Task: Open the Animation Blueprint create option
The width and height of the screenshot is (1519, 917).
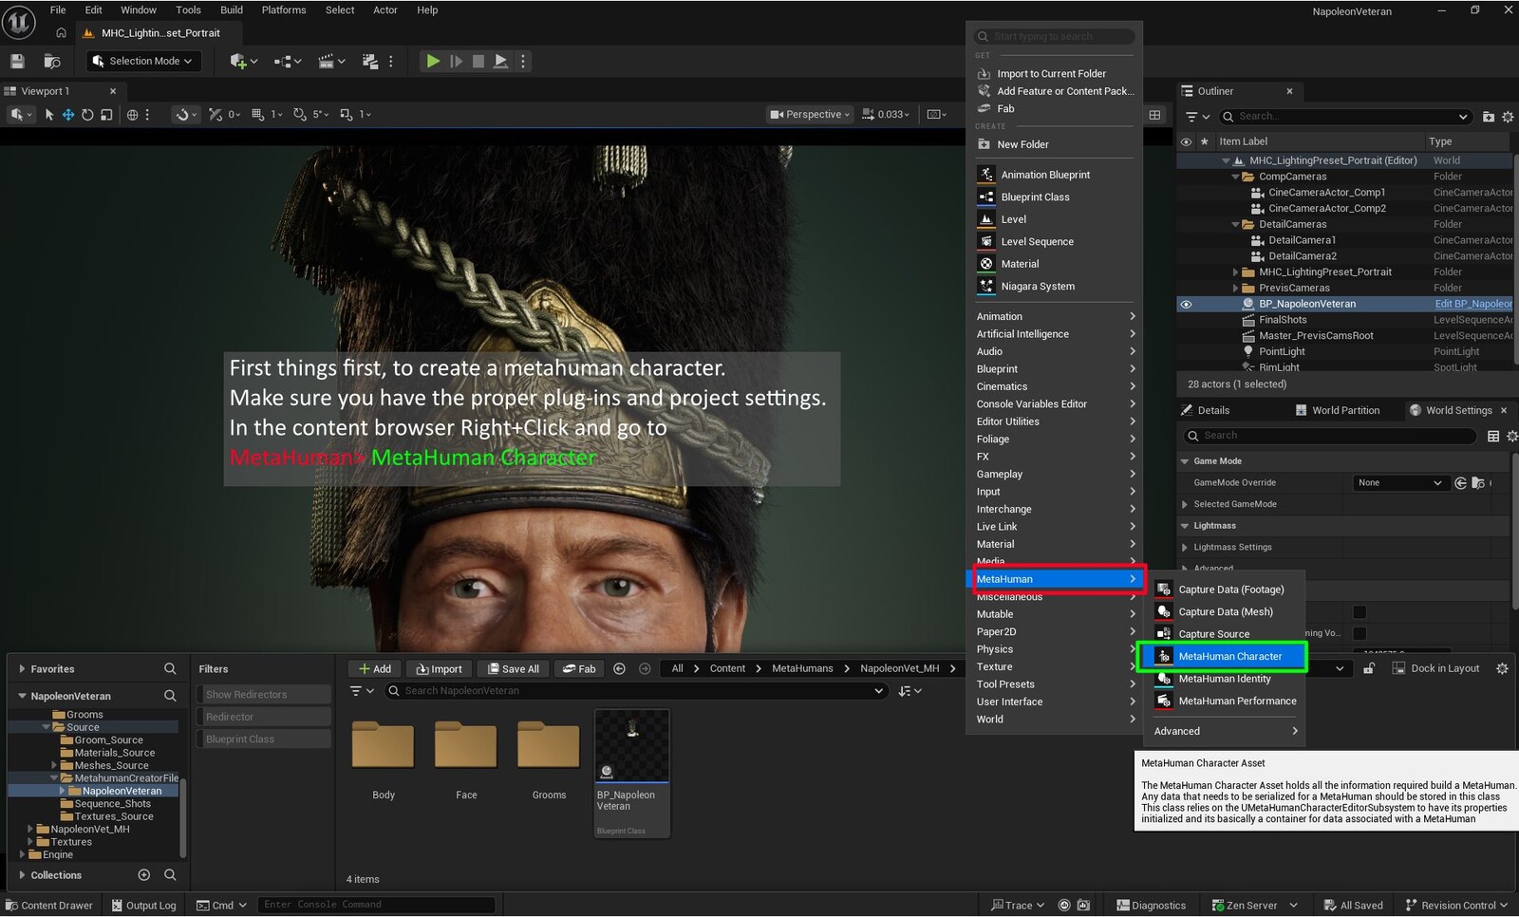Action: [x=1045, y=175]
